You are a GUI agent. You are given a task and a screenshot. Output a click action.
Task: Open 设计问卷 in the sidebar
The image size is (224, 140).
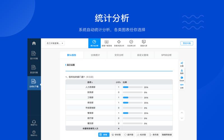pyautogui.click(x=34, y=55)
